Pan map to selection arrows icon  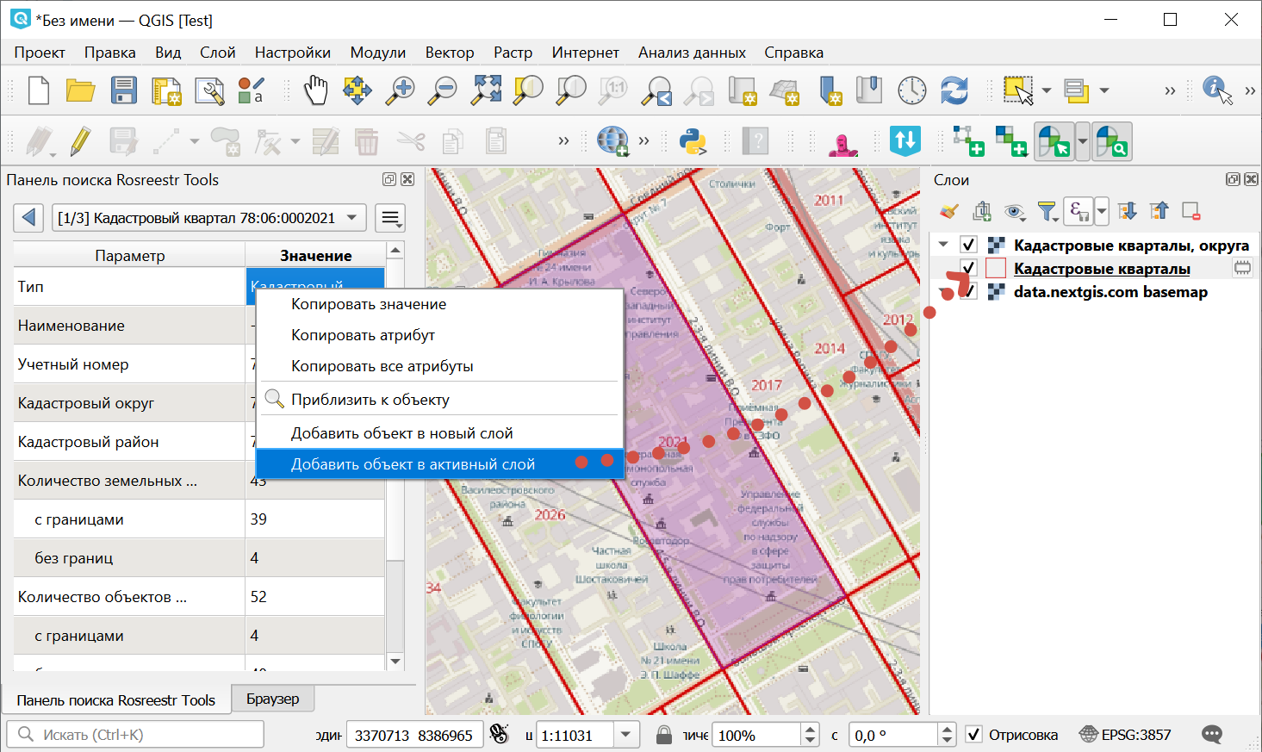357,90
